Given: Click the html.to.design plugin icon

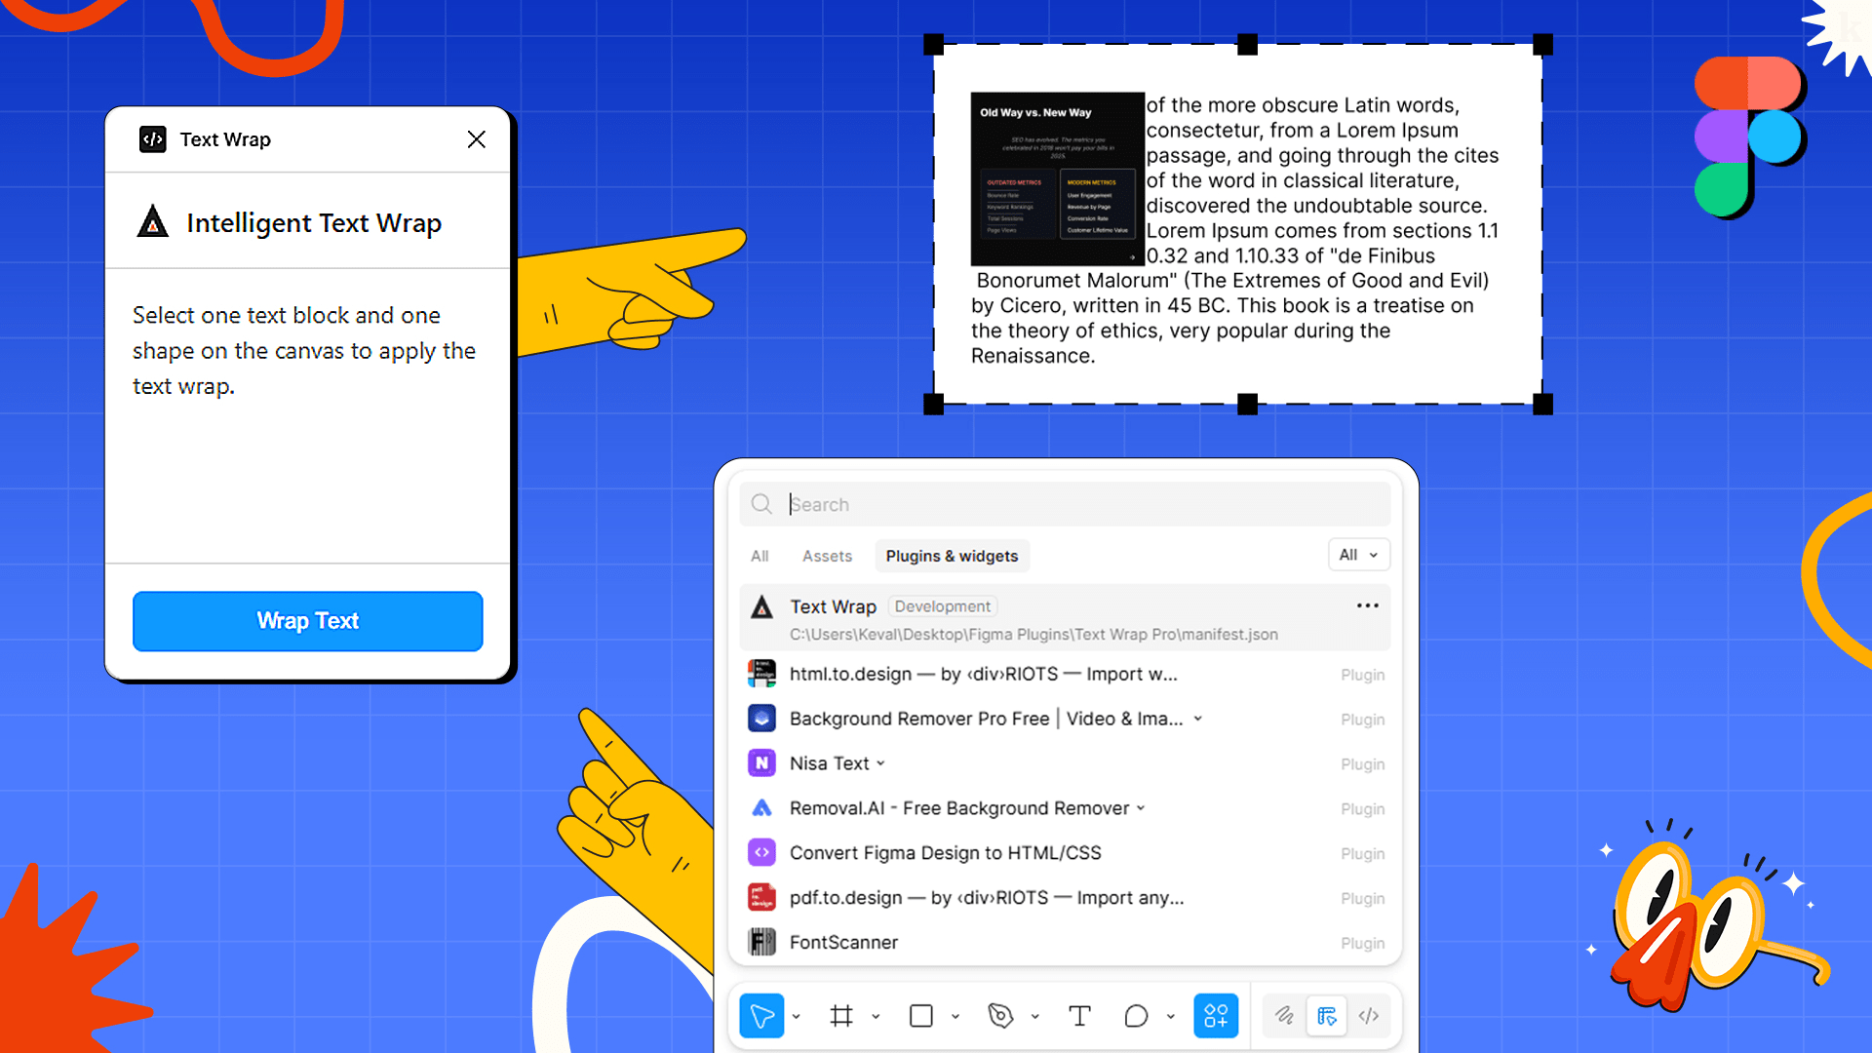Looking at the screenshot, I should 761,674.
